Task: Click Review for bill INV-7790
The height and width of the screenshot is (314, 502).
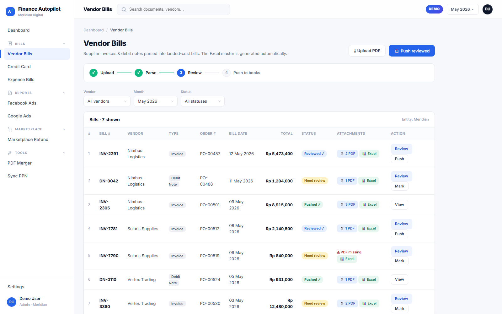Action: coord(401,251)
